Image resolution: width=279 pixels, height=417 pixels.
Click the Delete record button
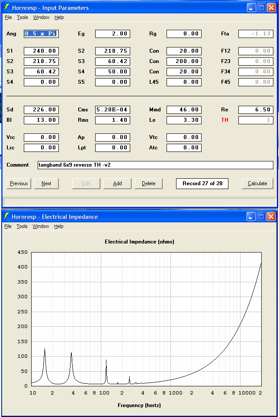(x=148, y=183)
